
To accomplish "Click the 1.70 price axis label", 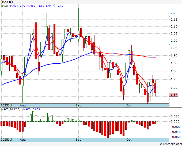I will pyautogui.click(x=174, y=88).
